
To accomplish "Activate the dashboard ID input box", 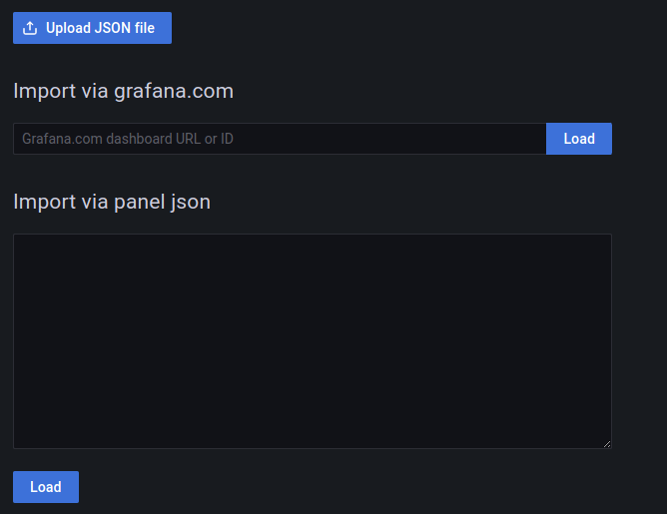I will [x=280, y=139].
